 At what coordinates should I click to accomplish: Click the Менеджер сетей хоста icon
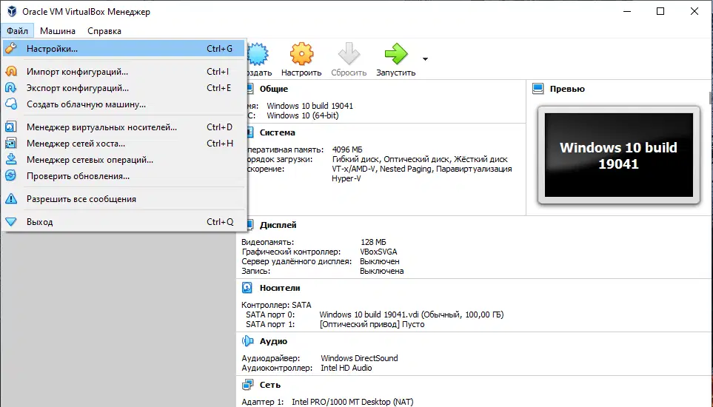tap(11, 143)
